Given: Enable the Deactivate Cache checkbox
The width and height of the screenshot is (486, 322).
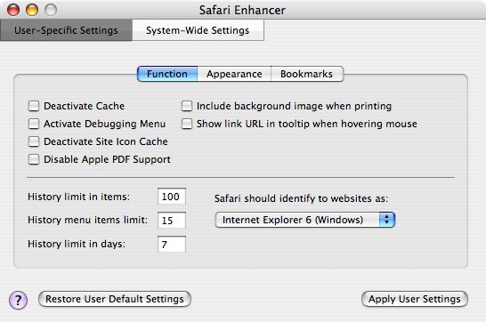Looking at the screenshot, I should (34, 106).
